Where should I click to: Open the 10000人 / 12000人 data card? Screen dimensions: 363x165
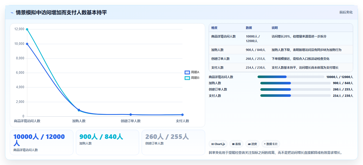(x=41, y=142)
